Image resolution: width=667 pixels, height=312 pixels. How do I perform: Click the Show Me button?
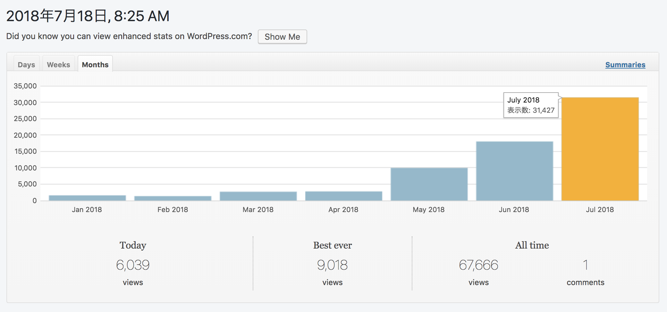click(282, 37)
